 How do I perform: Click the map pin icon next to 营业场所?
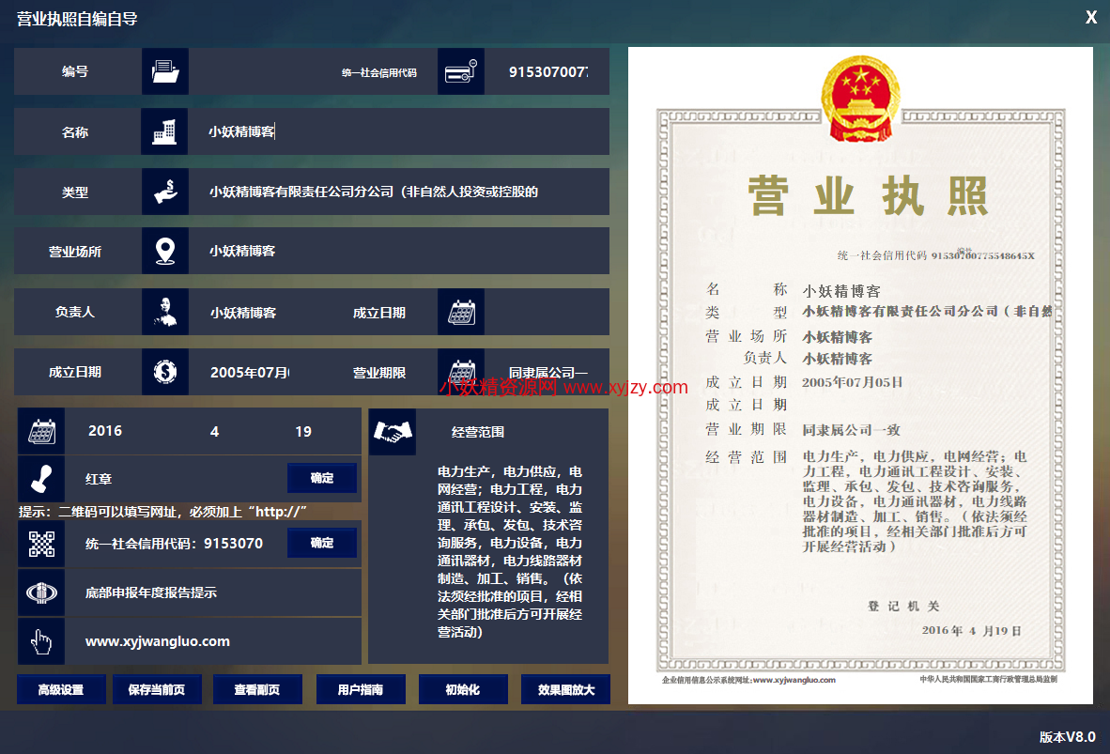pos(165,251)
